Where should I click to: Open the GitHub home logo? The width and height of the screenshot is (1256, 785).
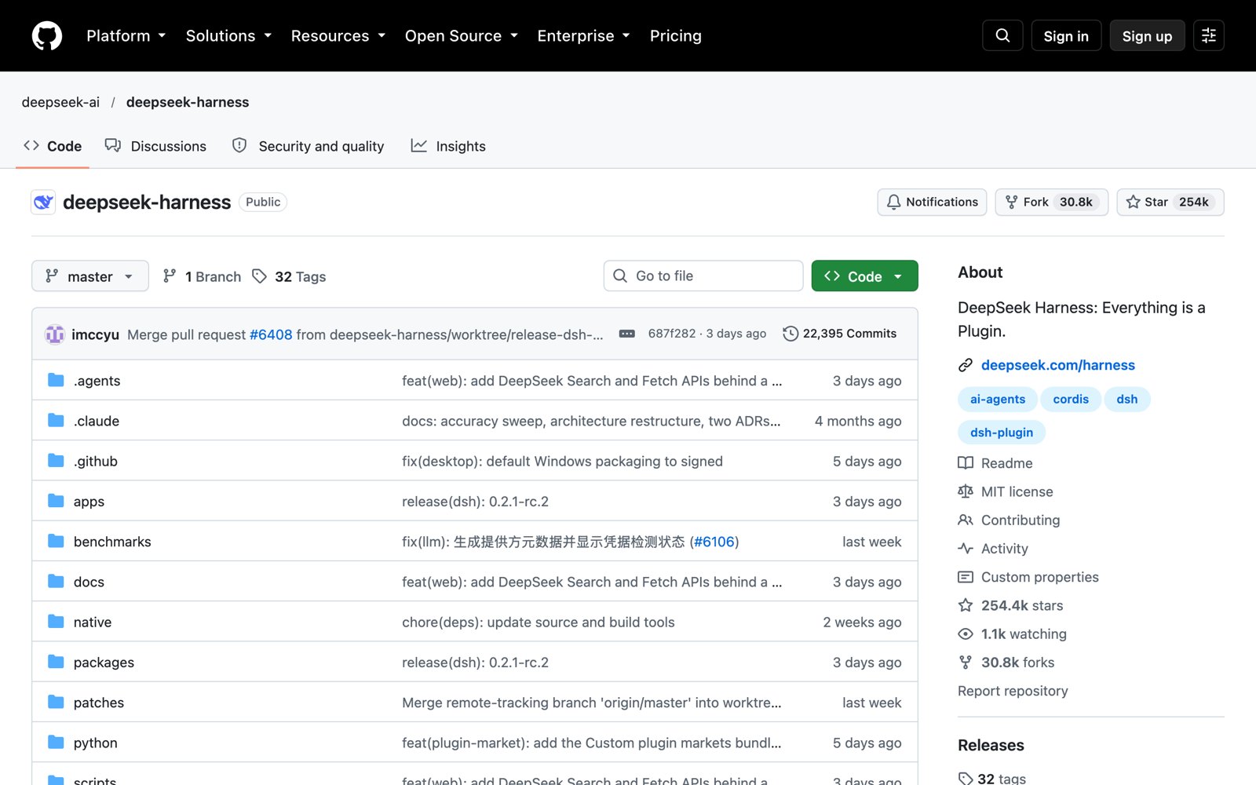pos(47,35)
